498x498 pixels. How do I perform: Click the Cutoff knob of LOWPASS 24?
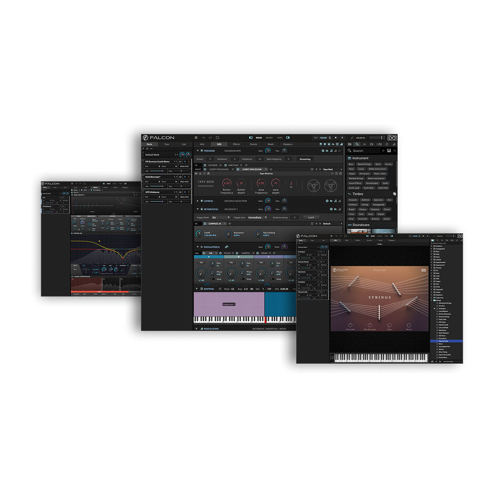pyautogui.click(x=199, y=234)
